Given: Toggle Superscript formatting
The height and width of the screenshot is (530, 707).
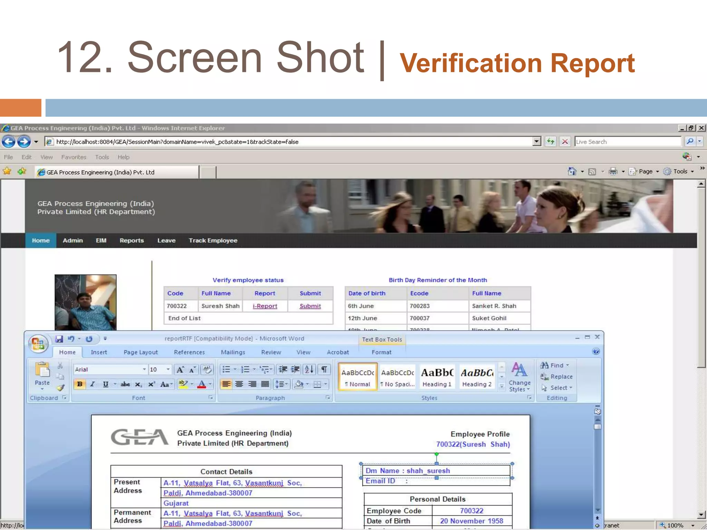Looking at the screenshot, I should (152, 384).
